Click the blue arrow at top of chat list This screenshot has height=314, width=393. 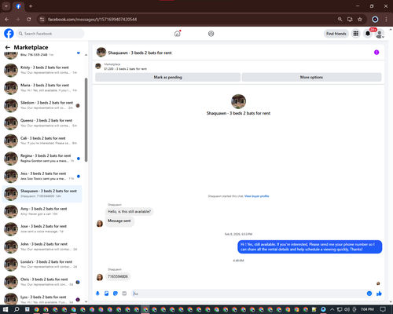(79, 53)
